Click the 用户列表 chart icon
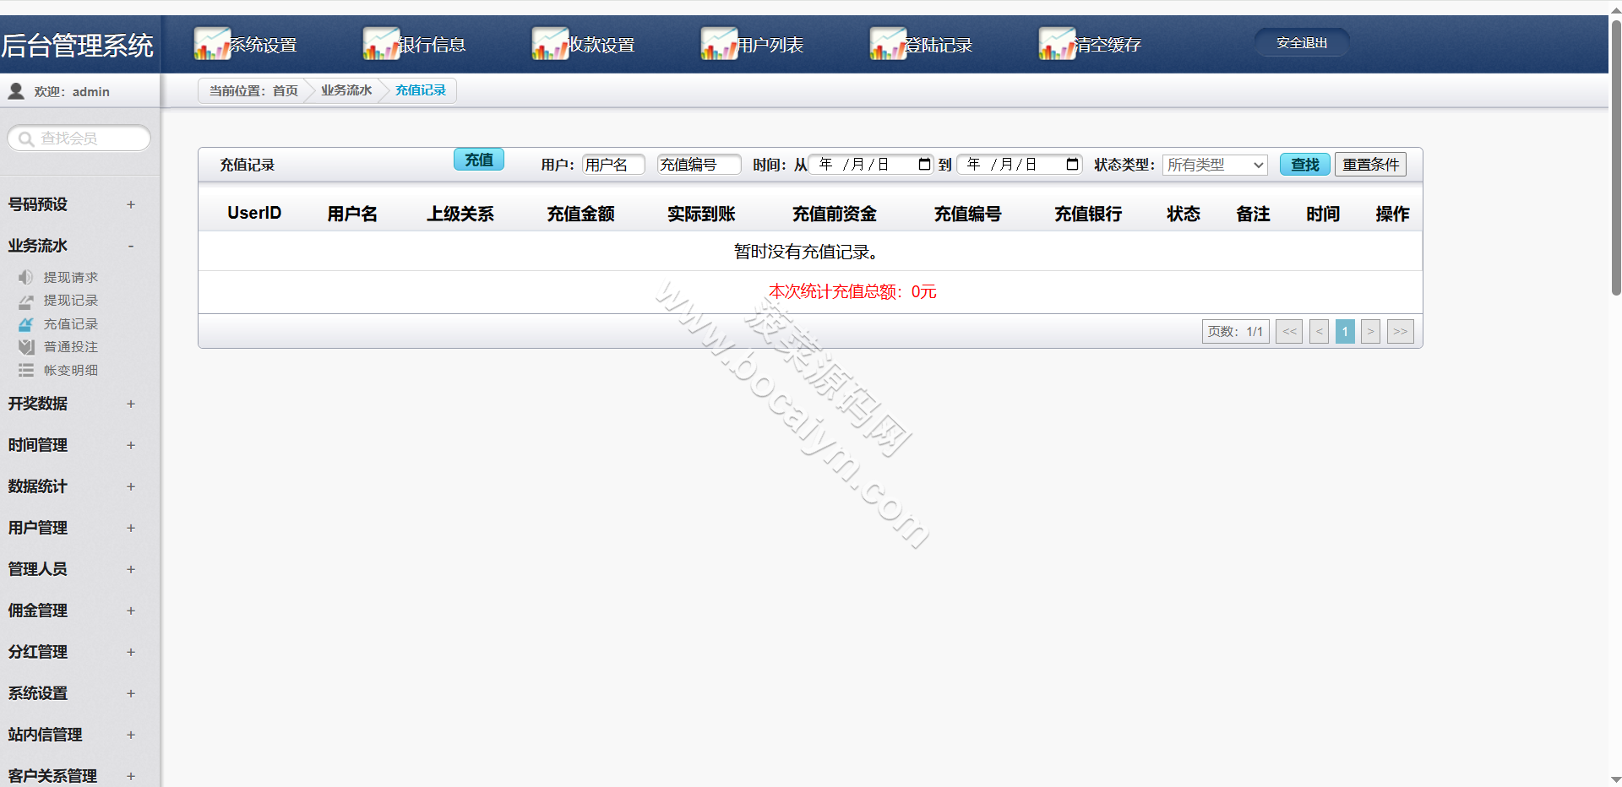 point(719,44)
